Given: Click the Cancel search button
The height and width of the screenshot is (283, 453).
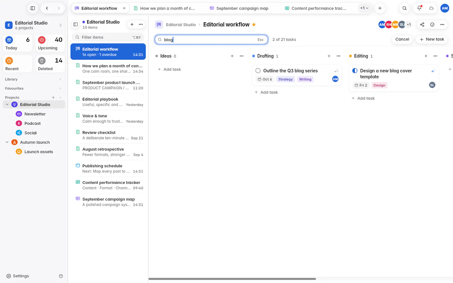Looking at the screenshot, I should tap(402, 39).
